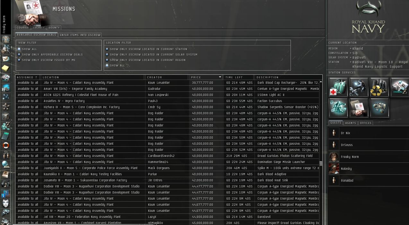
Task: Open the character sheet Vitruvian-man icon
Action: 6,39
